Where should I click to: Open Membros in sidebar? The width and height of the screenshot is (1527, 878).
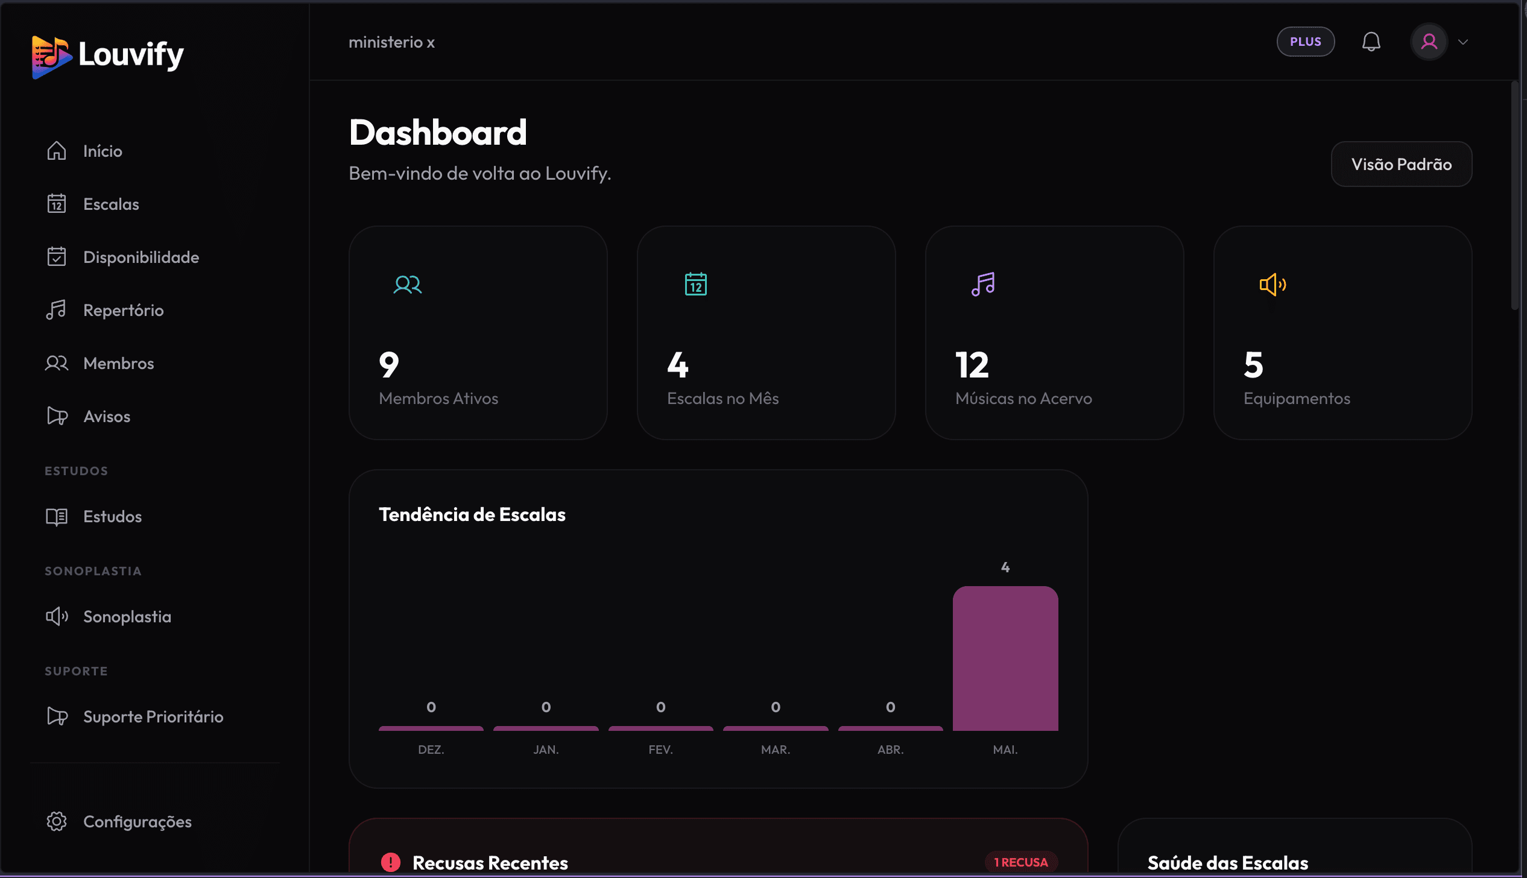[x=118, y=363]
